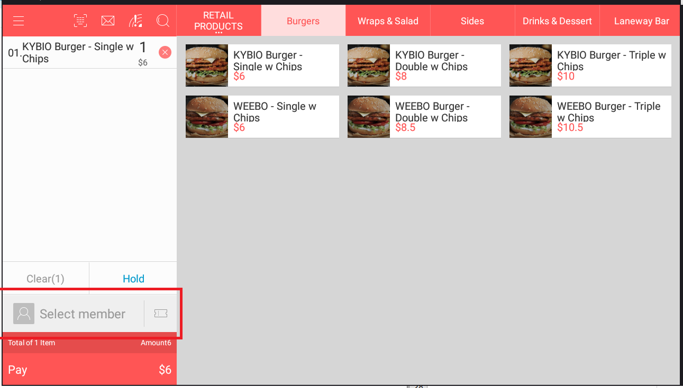Click the member avatar icon
This screenshot has height=388, width=683.
coord(24,314)
